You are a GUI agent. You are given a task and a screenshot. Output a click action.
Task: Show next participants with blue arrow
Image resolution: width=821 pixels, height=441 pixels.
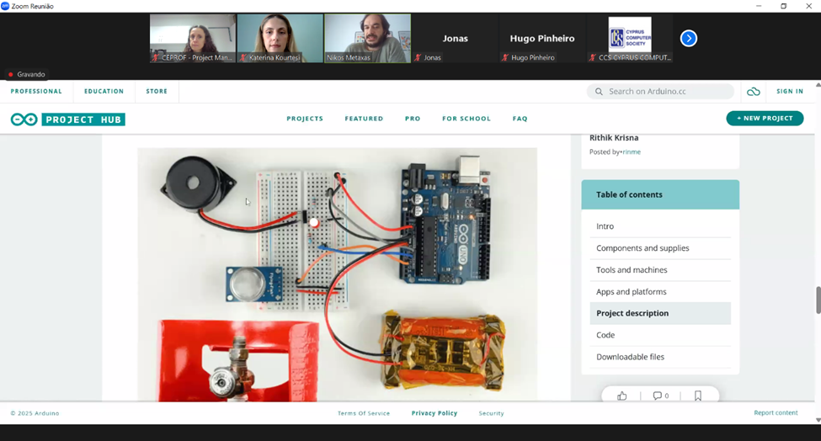point(688,38)
